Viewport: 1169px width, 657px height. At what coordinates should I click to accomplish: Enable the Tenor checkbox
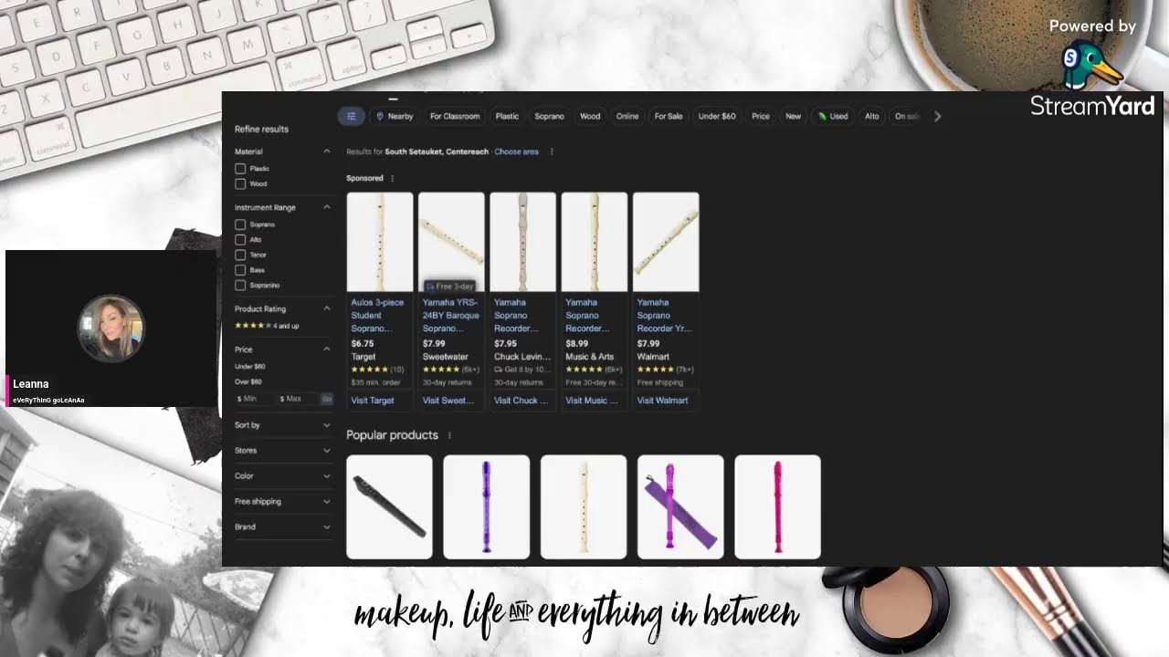240,255
